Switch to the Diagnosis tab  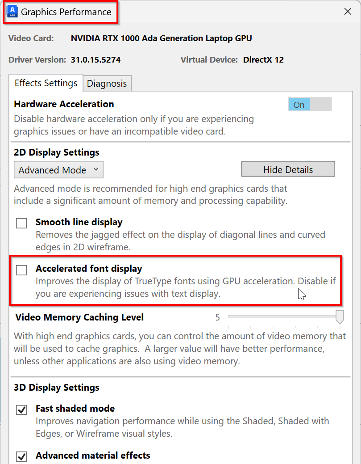[107, 83]
